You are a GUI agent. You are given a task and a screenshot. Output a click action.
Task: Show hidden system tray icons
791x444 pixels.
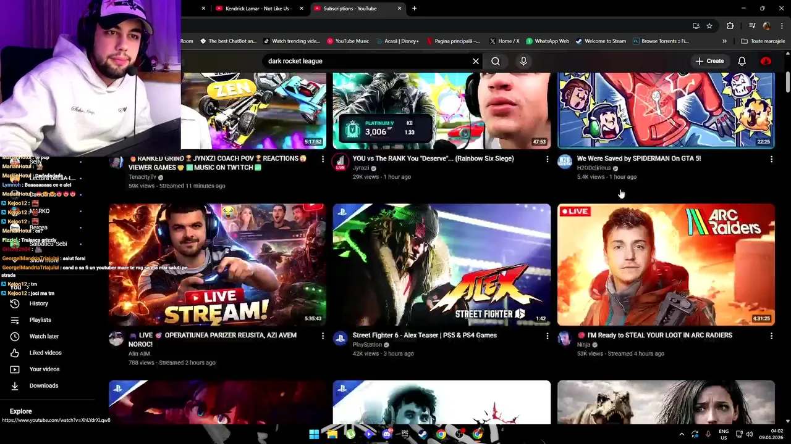click(682, 434)
